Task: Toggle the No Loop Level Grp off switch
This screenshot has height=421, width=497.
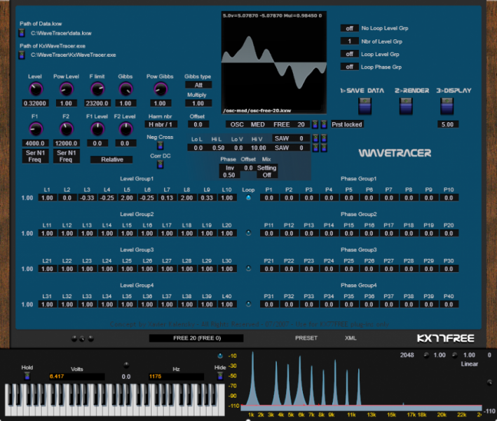Action: (x=350, y=28)
